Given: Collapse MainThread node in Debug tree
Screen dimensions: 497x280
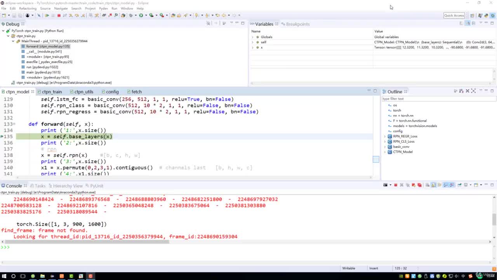Looking at the screenshot, I should point(13,41).
